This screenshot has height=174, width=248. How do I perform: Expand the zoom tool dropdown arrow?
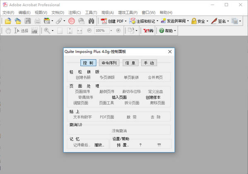53,31
